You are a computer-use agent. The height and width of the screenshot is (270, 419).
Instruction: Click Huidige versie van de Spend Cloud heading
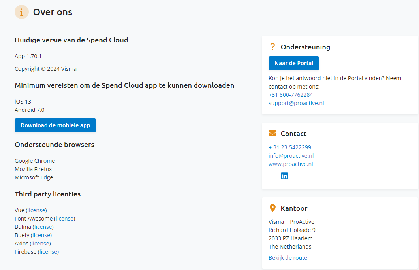click(x=71, y=40)
